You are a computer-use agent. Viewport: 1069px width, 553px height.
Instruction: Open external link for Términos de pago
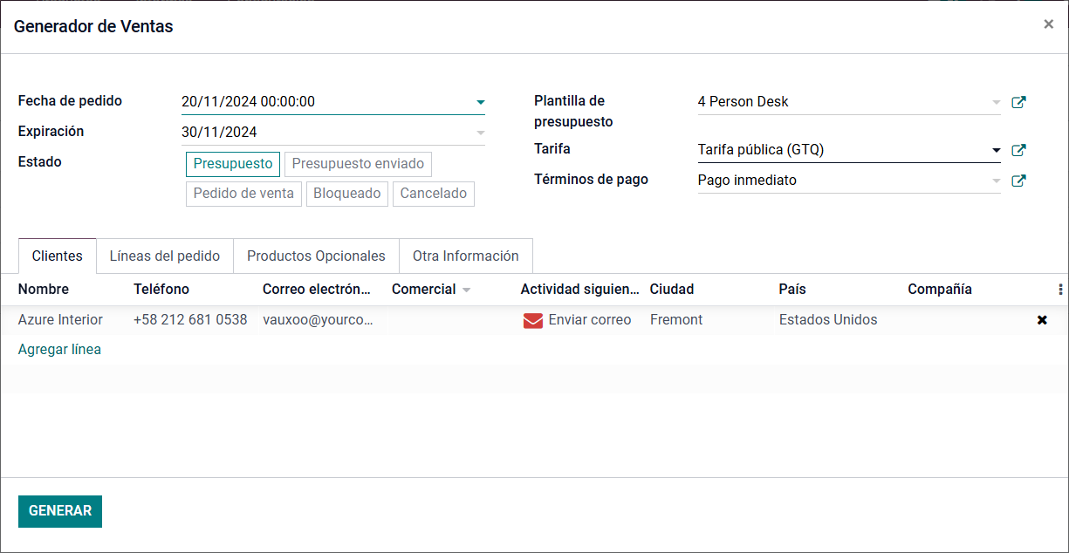[x=1018, y=181]
